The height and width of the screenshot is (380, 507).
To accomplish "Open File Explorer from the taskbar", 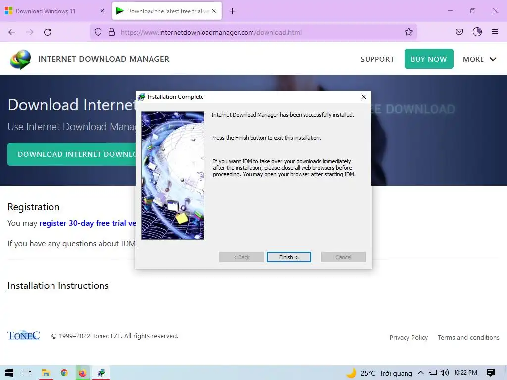I will 46,373.
